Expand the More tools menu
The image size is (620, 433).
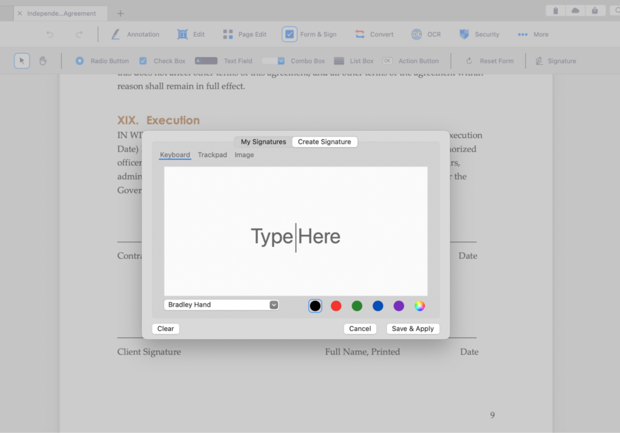(523, 34)
